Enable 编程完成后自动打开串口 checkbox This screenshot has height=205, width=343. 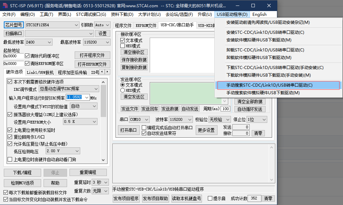tap(144, 127)
